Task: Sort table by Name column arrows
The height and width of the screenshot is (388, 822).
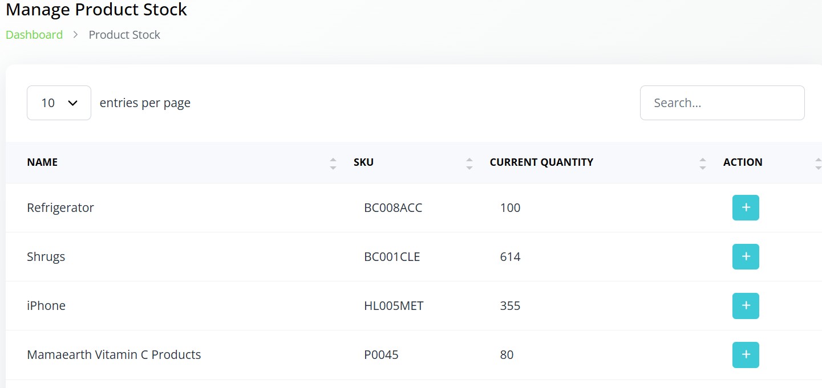Action: [333, 164]
